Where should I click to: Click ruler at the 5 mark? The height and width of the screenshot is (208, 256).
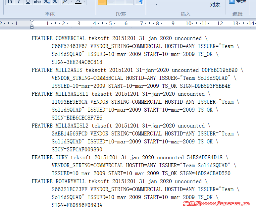click(110, 24)
